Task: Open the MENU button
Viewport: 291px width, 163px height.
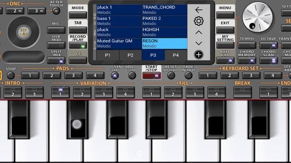Action: click(x=225, y=15)
